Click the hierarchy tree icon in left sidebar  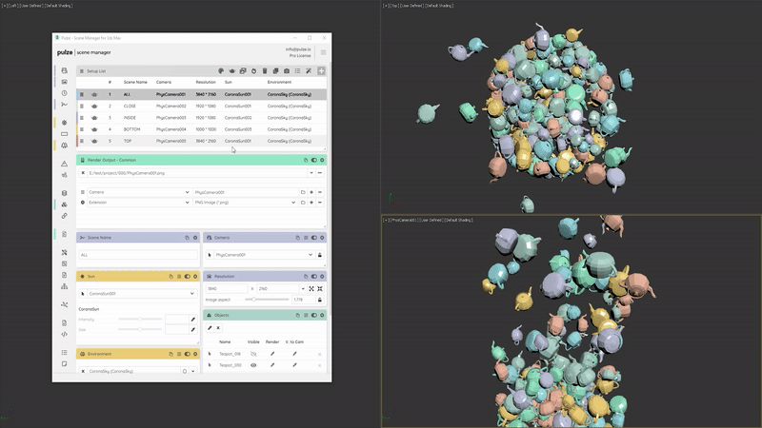tap(64, 286)
